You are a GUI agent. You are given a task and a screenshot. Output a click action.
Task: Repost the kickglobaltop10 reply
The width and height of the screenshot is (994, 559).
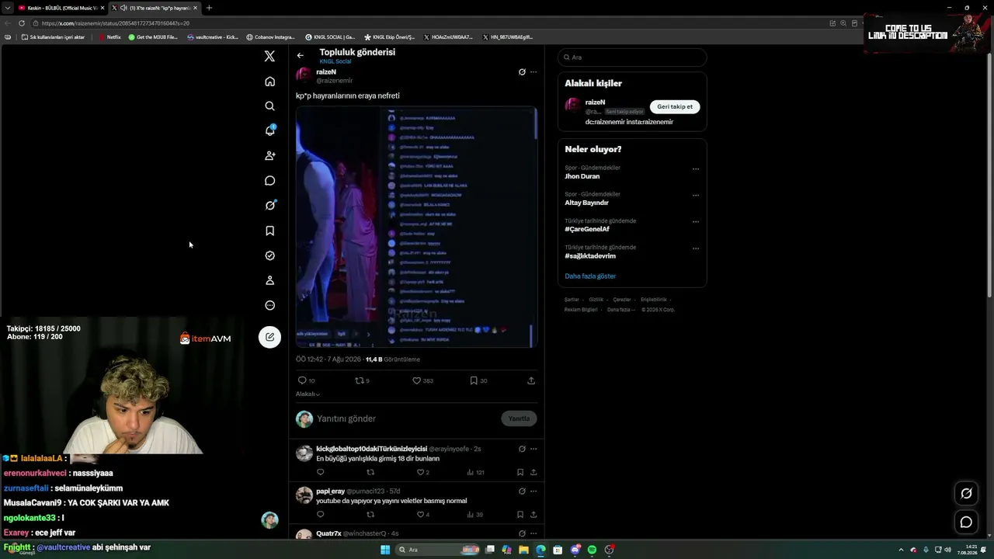coord(370,472)
